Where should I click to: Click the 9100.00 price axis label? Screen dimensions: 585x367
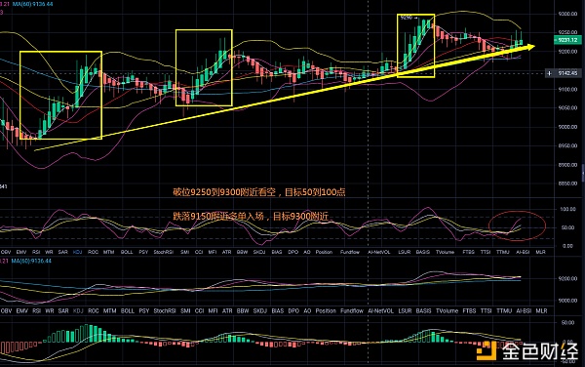pos(567,89)
